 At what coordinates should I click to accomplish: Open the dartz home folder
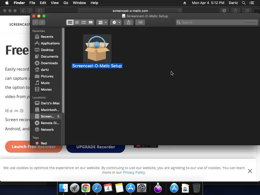pyautogui.click(x=46, y=70)
